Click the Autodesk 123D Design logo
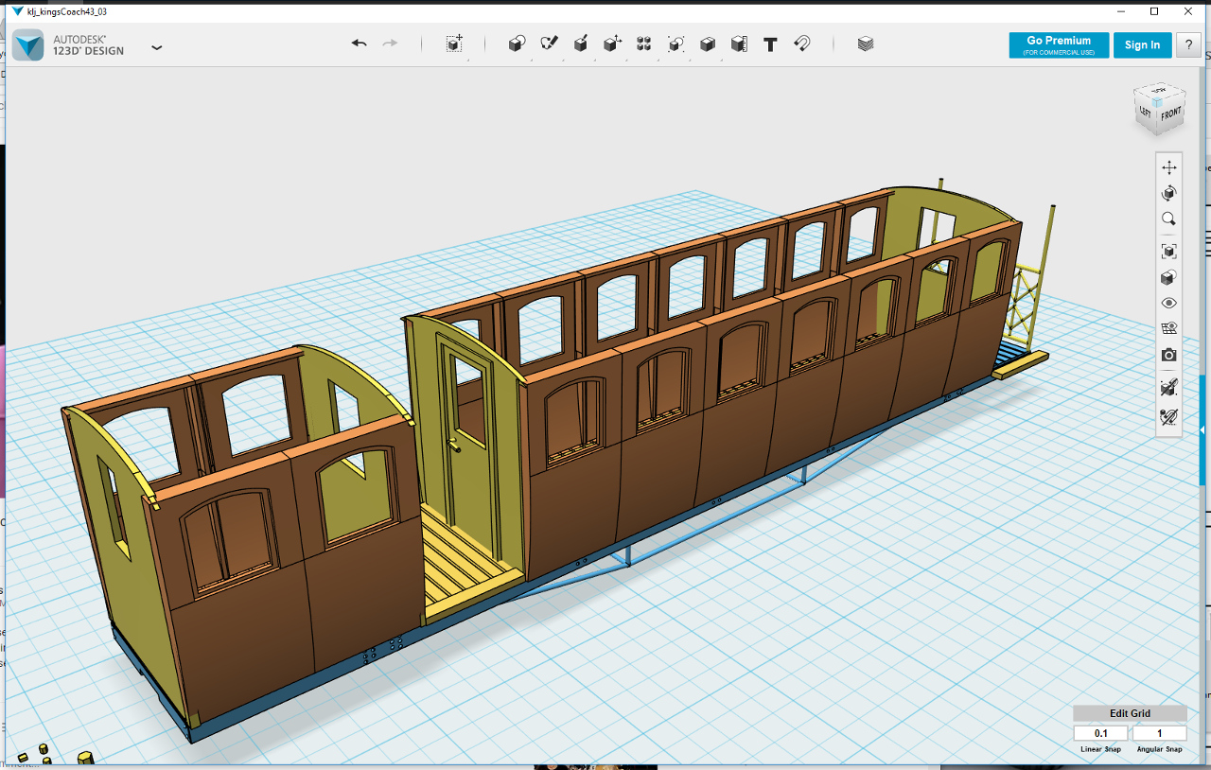The image size is (1211, 770). [x=27, y=44]
